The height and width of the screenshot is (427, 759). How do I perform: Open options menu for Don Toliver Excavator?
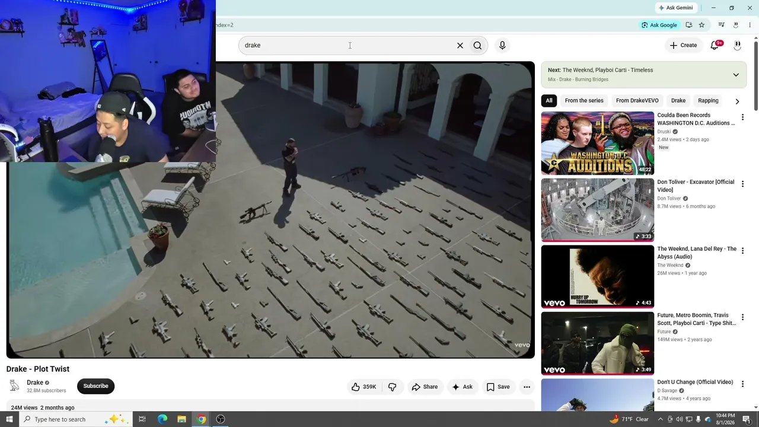(742, 184)
